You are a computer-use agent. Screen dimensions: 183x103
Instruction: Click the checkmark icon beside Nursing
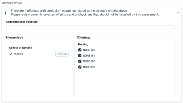point(11,54)
